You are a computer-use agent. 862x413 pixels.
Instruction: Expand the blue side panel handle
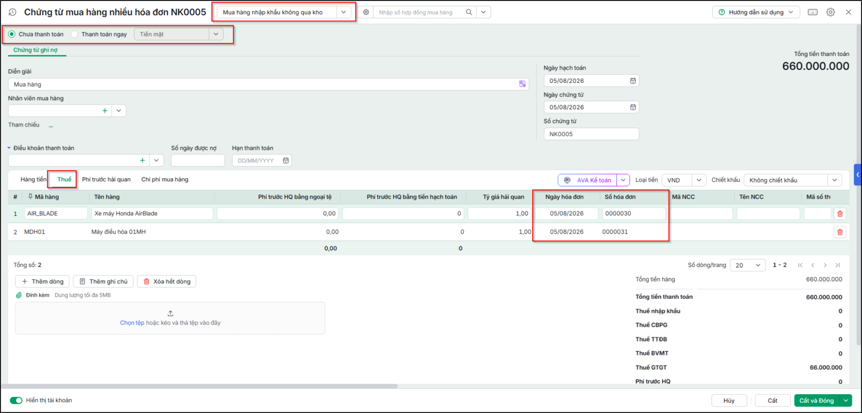(858, 174)
